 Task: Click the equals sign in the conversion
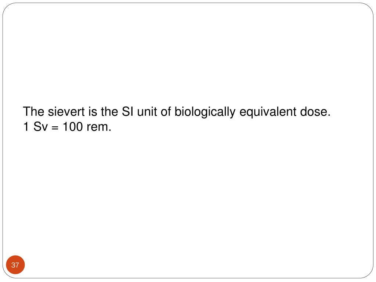[55, 127]
